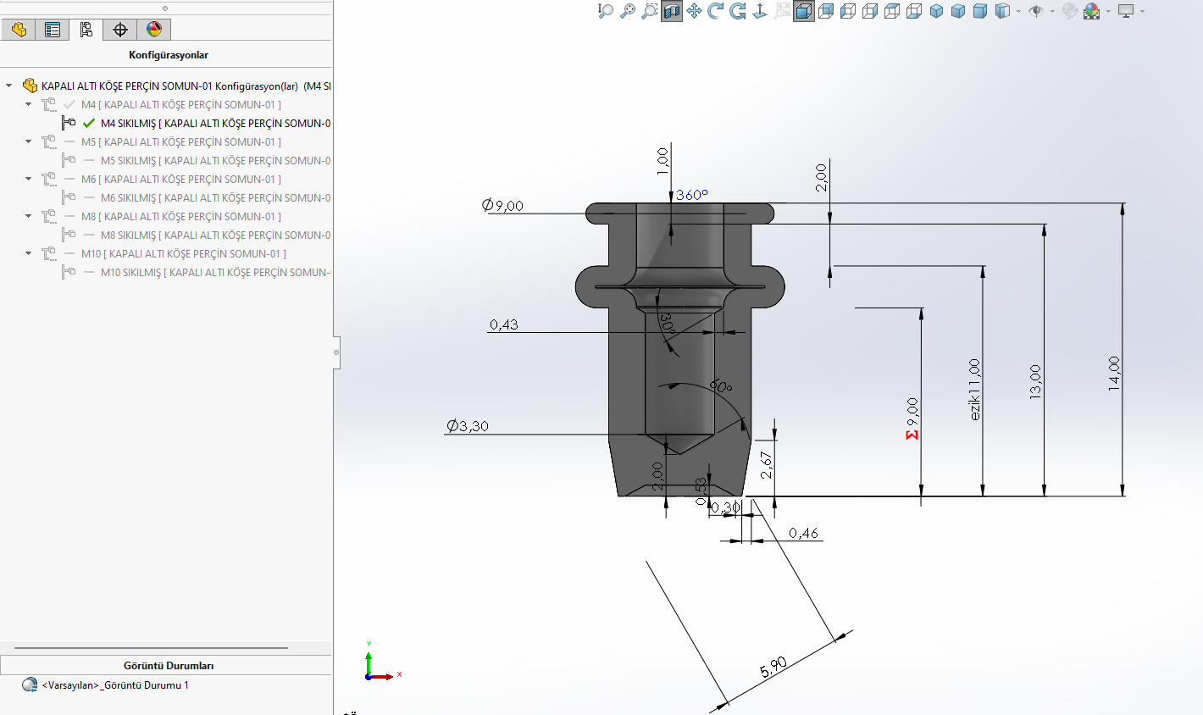
Task: Activate the Section View tool
Action: click(672, 11)
